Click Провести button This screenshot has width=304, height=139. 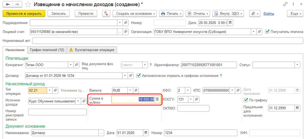click(86, 14)
